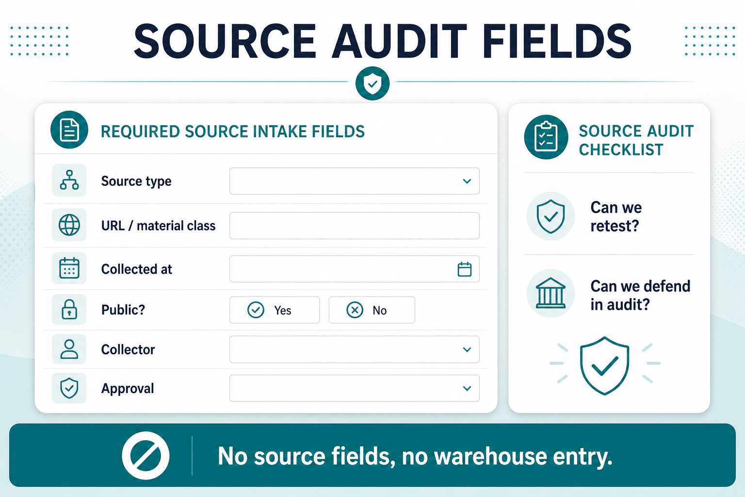Select No for the Public? option

tap(372, 310)
